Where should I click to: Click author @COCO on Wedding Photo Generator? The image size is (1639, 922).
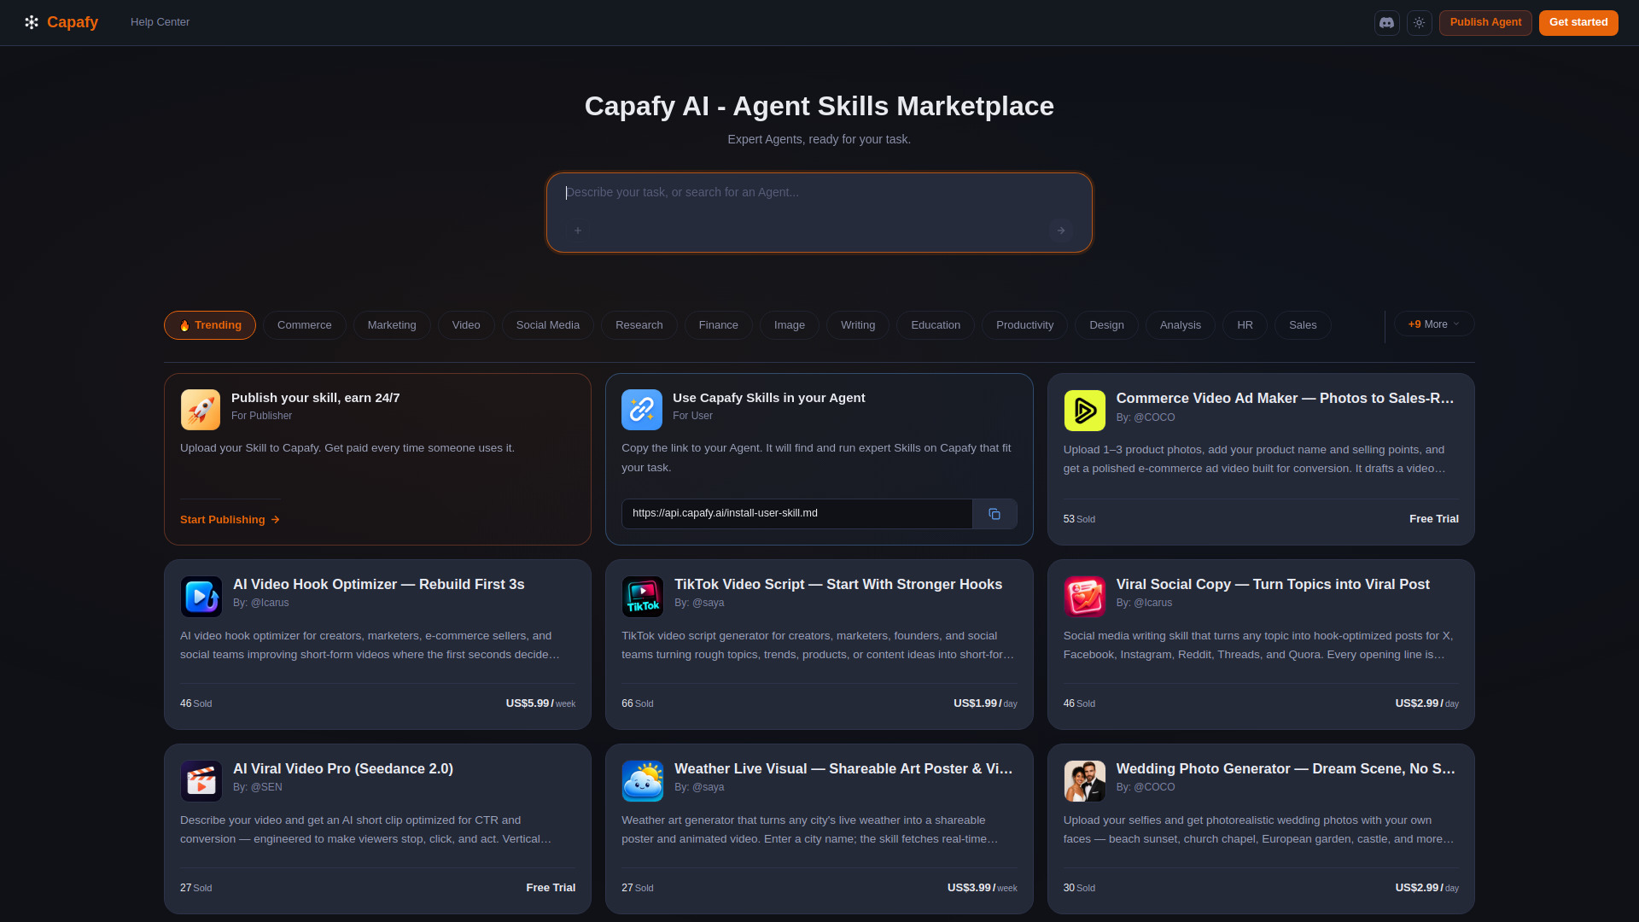click(1154, 787)
